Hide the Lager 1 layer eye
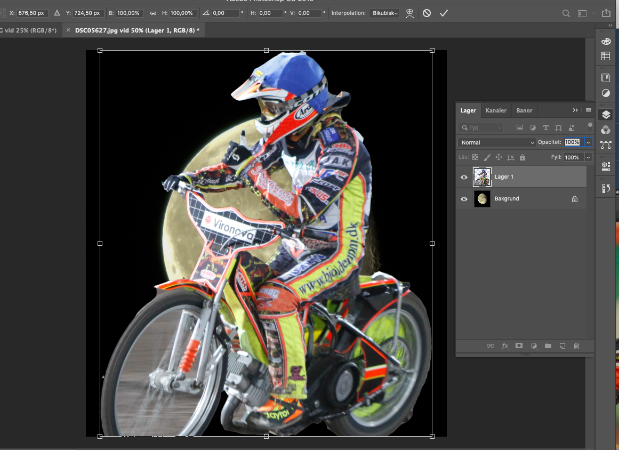This screenshot has height=450, width=619. [464, 177]
